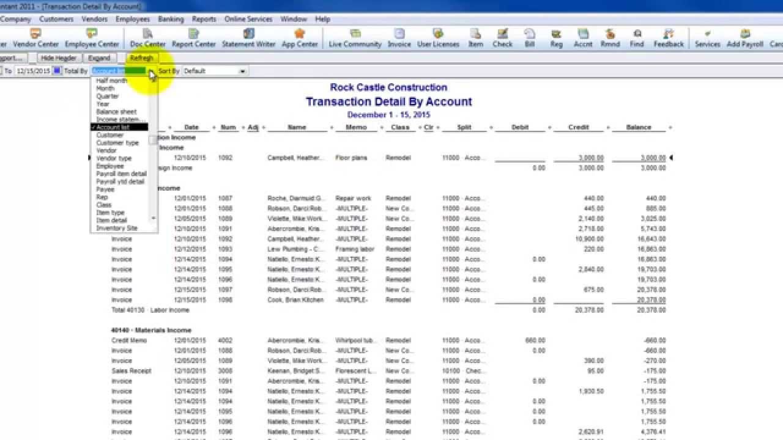This screenshot has height=440, width=783.
Task: Open the Banking menu
Action: click(171, 19)
